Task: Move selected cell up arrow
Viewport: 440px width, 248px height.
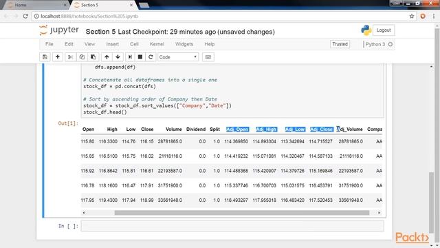Action: (x=107, y=57)
